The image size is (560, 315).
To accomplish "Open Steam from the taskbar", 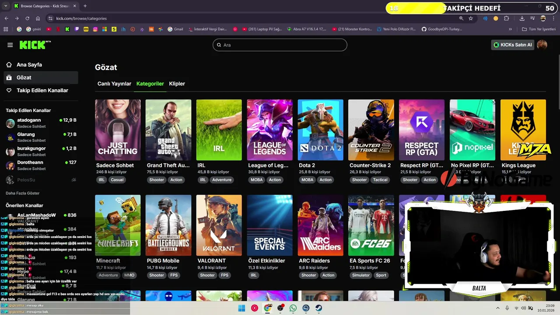I will 319,308.
